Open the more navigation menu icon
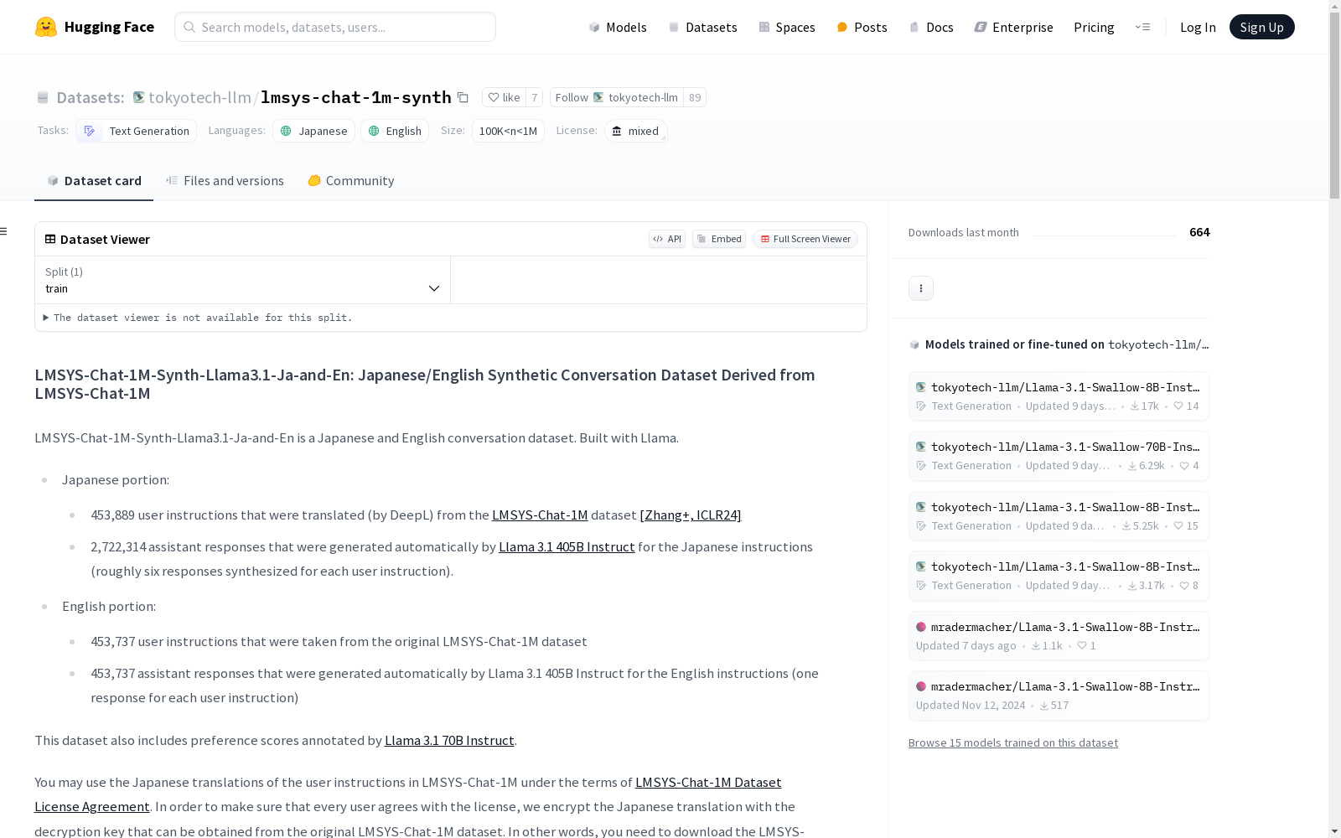 pos(1142,27)
